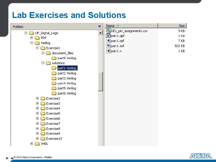This screenshot has height=162, width=216.
Task: Click the folder tree scroll-up arrow
Action: 100,33
